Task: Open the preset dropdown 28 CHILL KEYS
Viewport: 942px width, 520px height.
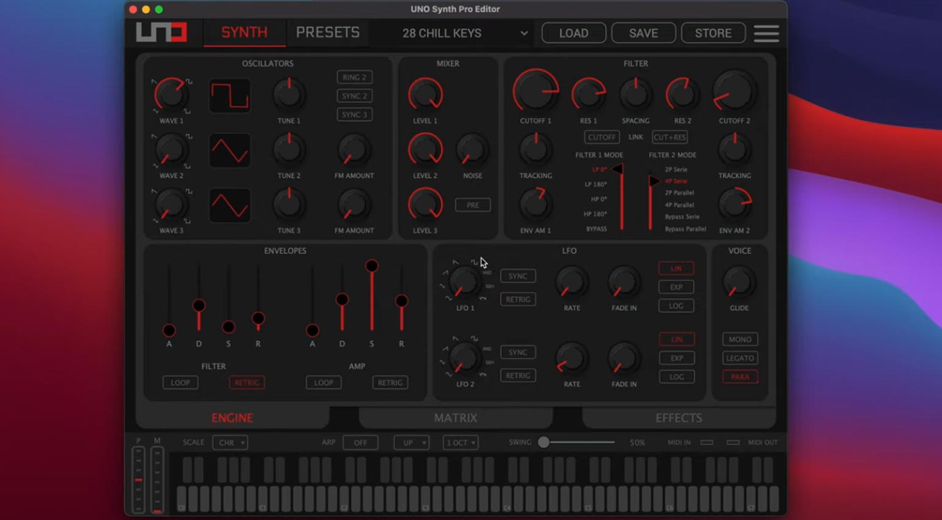Action: [x=464, y=33]
